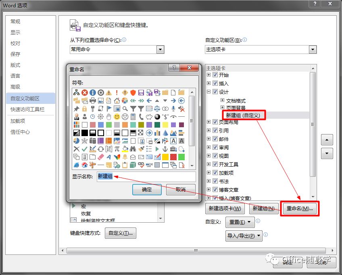Toggle the 开发工具 checkbox

(x=215, y=164)
